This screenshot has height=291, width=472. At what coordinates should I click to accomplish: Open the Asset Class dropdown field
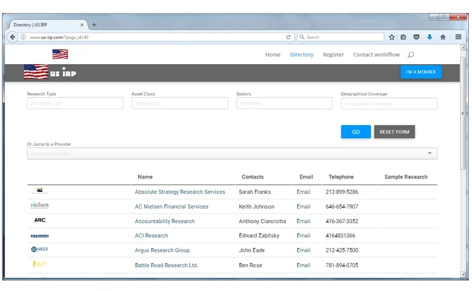pyautogui.click(x=180, y=104)
